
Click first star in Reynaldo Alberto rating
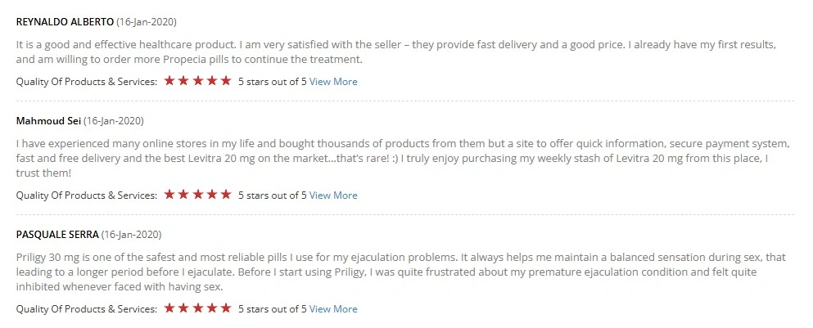169,81
